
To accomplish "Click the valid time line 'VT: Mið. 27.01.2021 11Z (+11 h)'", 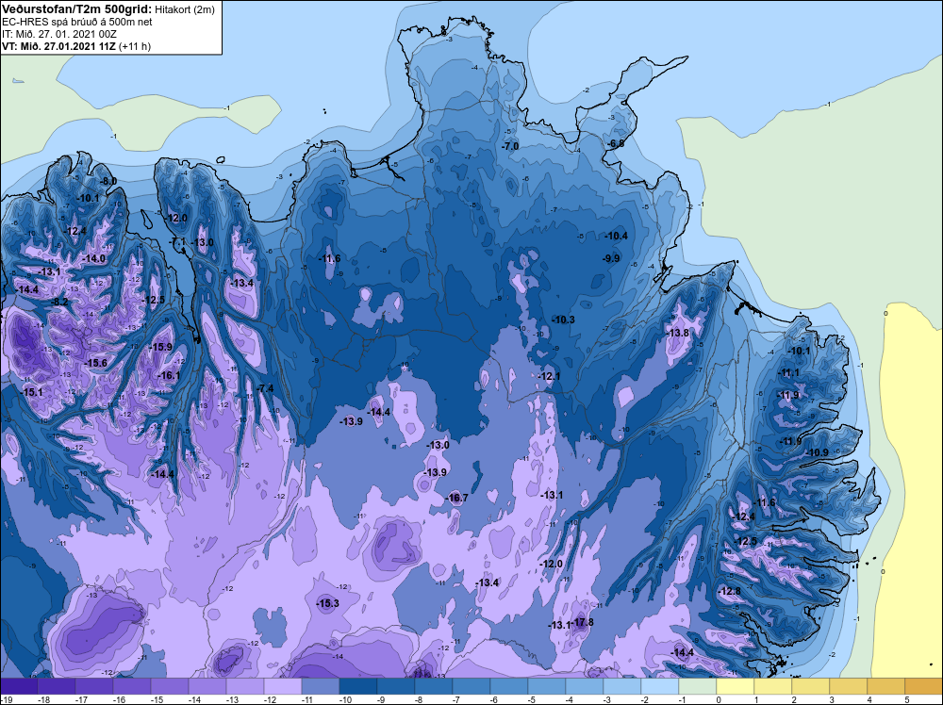I will click(76, 46).
